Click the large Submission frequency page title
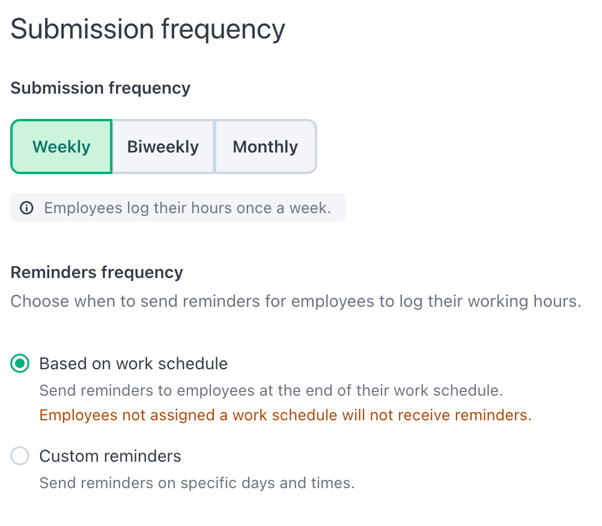This screenshot has height=526, width=602. (x=148, y=30)
